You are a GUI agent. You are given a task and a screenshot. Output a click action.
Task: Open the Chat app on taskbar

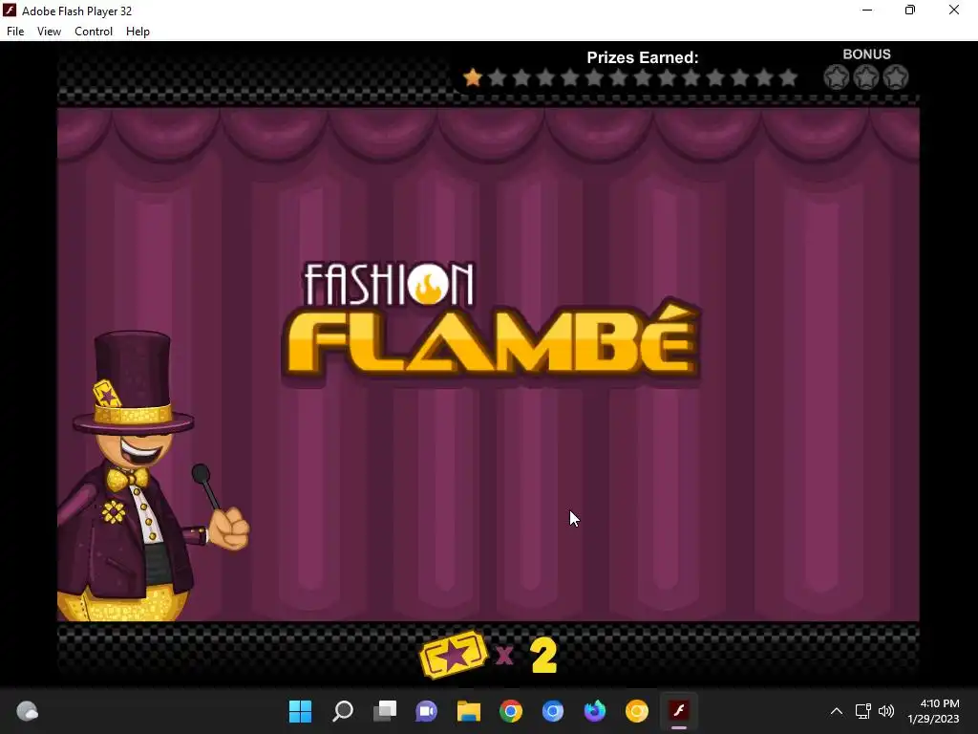pyautogui.click(x=427, y=711)
